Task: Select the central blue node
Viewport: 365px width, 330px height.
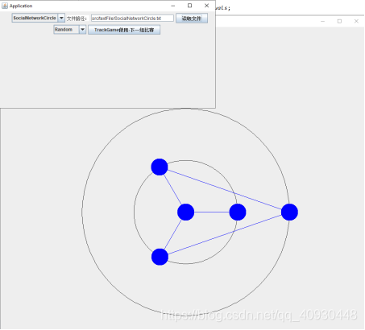Action: click(x=186, y=212)
